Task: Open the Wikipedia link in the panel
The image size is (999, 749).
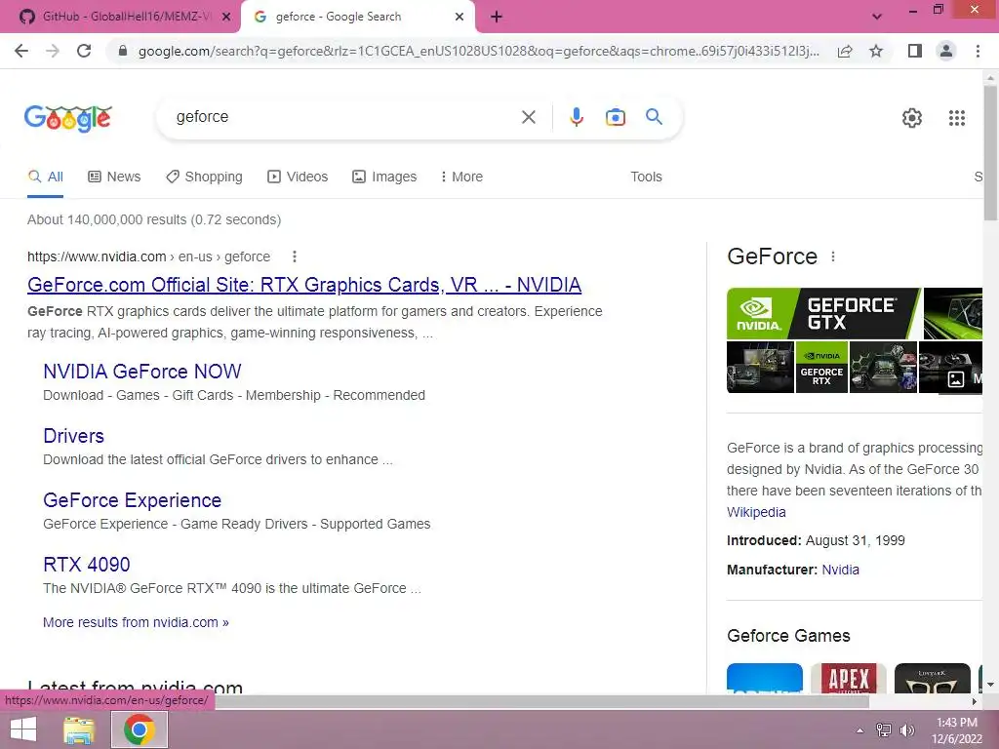Action: coord(756,512)
